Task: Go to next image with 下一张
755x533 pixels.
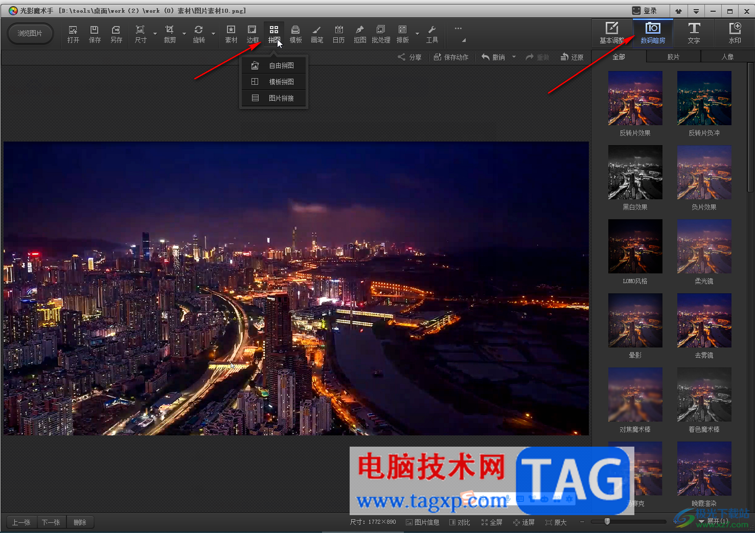Action: coord(51,522)
